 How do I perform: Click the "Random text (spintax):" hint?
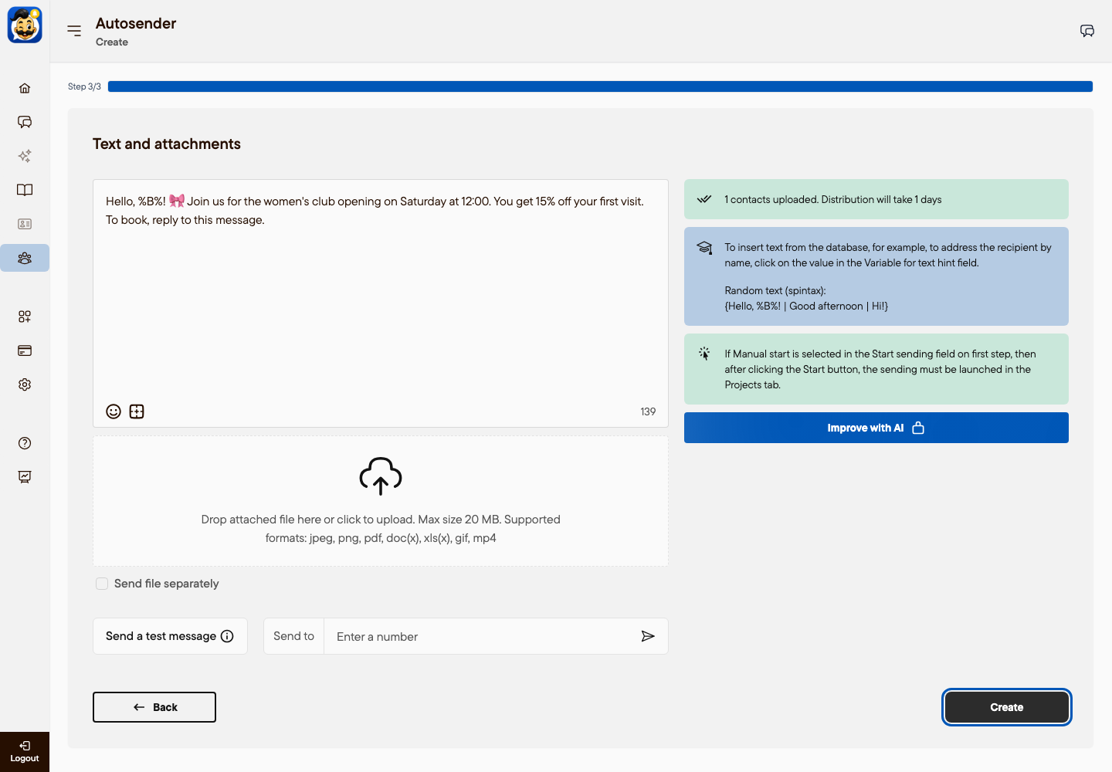click(775, 290)
